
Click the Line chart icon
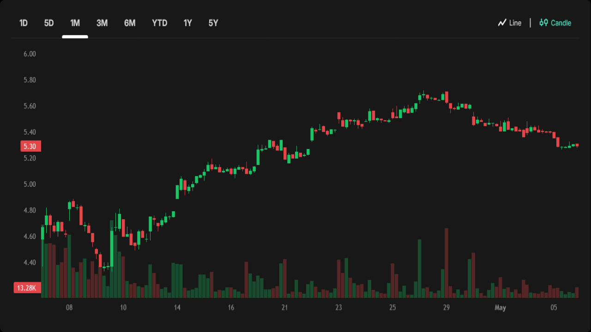502,23
